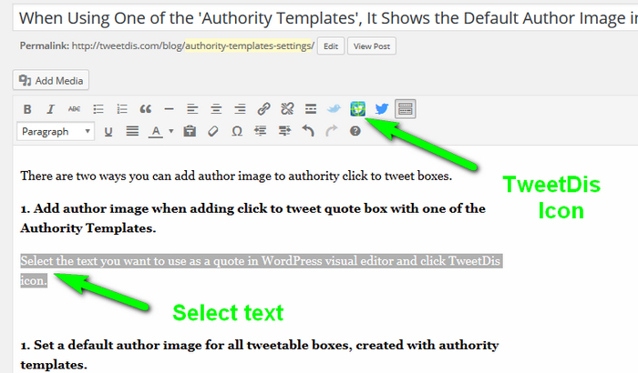Align text left
The image size is (638, 373).
[x=192, y=109]
